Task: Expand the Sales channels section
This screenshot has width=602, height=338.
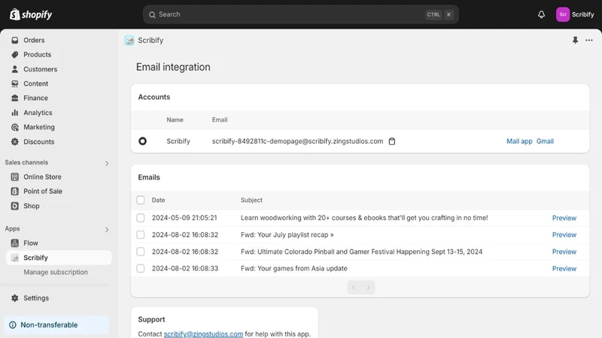Action: 107,163
